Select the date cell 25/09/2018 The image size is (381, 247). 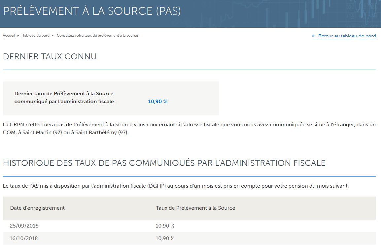click(x=24, y=226)
